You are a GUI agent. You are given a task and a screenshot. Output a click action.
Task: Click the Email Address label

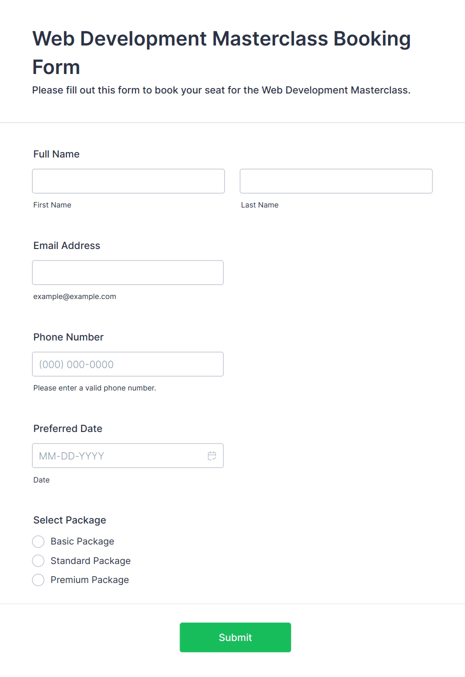(67, 245)
